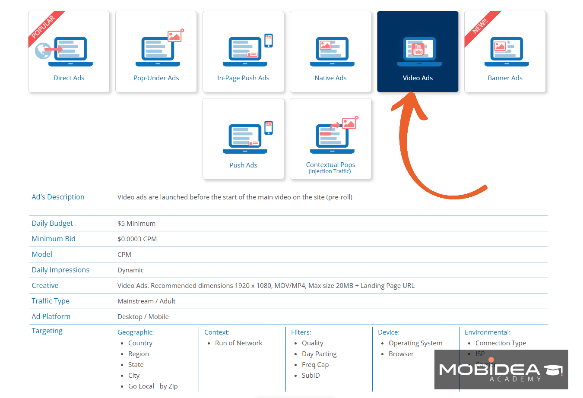Click the Device: column heading
The height and width of the screenshot is (398, 583).
(x=389, y=332)
